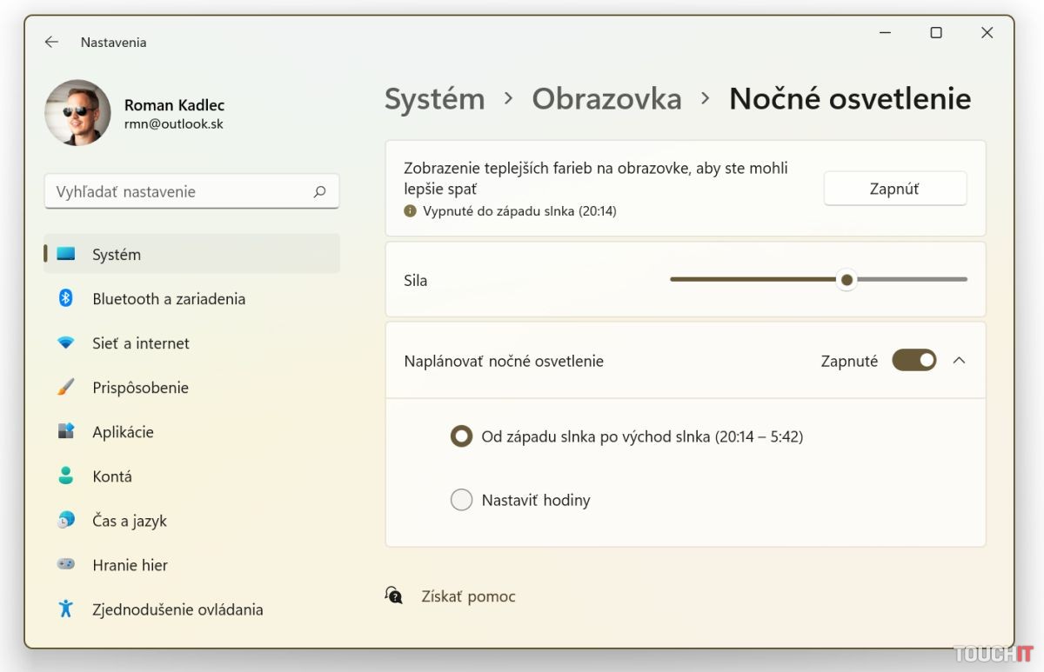This screenshot has width=1044, height=672.
Task: Click the search magnifier icon
Action: pyautogui.click(x=319, y=192)
